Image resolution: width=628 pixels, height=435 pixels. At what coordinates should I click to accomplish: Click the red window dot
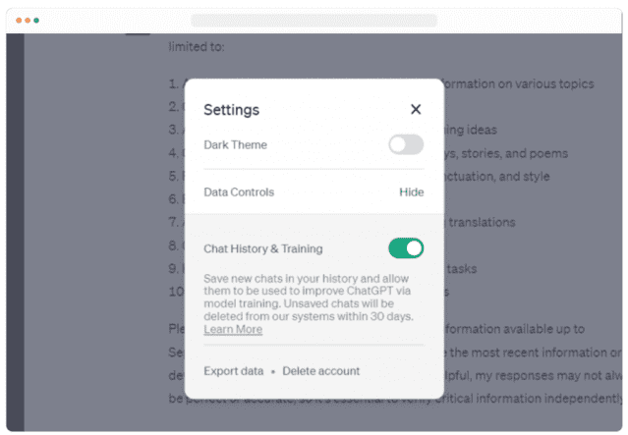click(x=21, y=20)
